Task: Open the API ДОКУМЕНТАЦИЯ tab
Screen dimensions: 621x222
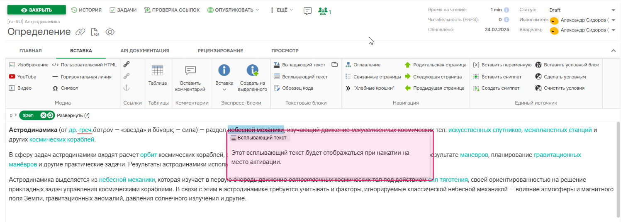Action: click(x=145, y=51)
